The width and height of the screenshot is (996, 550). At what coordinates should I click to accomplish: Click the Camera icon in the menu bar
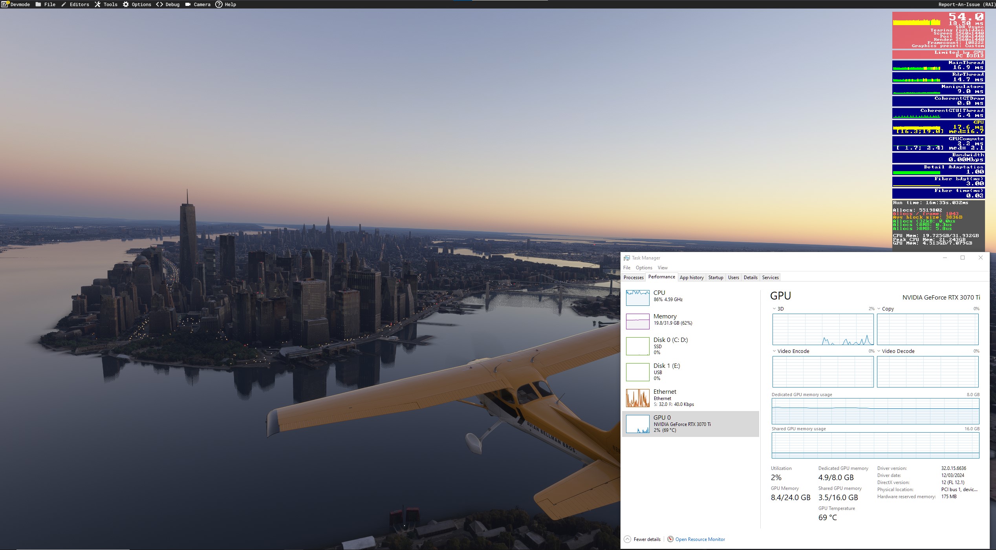(x=188, y=4)
